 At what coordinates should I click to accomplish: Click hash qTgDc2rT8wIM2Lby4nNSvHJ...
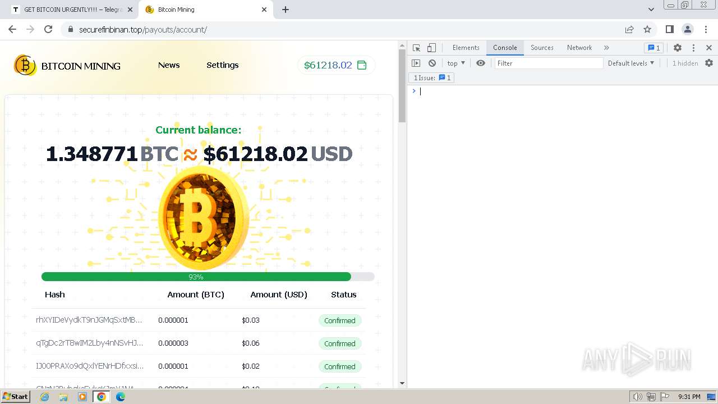tap(90, 343)
